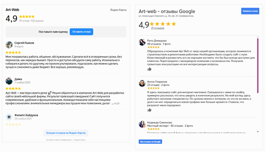This screenshot has width=266, height=152.
Task: Click the purple scrollbar in Google reviews
Action: point(258,65)
